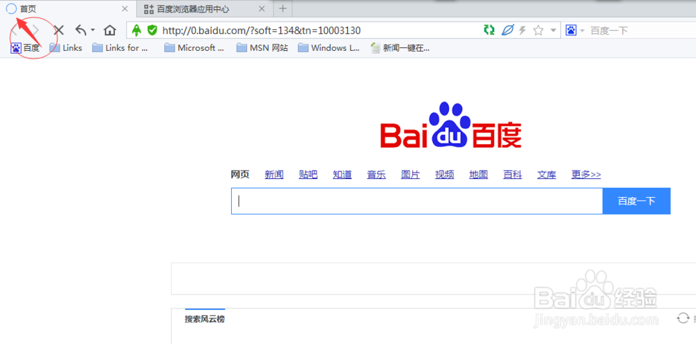
Task: Go to home page via house icon
Action: click(110, 30)
